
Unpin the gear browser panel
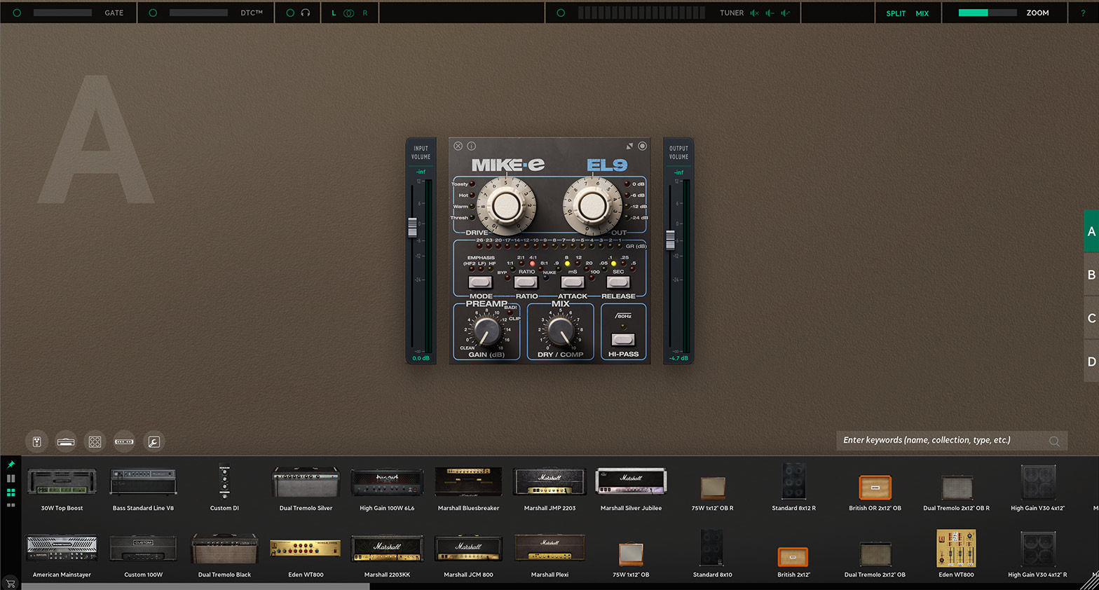[11, 465]
